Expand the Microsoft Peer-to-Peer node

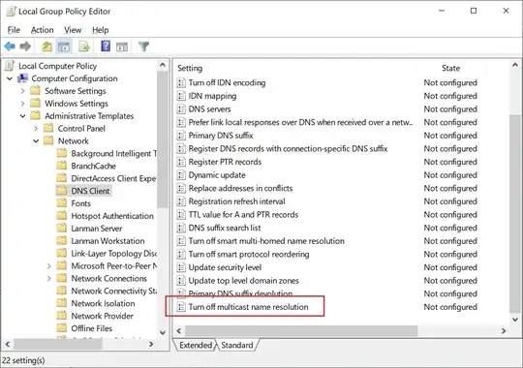(x=49, y=266)
